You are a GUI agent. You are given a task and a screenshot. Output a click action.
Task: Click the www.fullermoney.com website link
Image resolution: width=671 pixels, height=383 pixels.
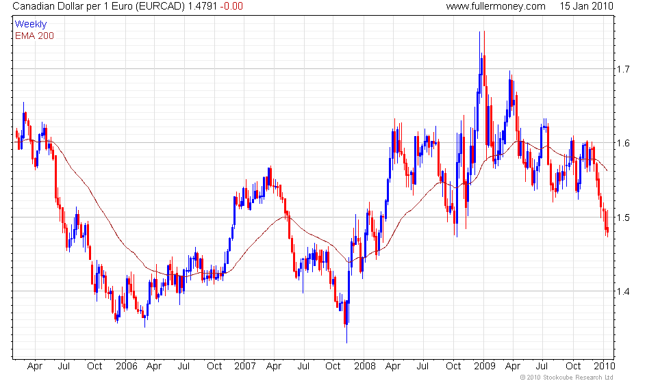pos(495,6)
